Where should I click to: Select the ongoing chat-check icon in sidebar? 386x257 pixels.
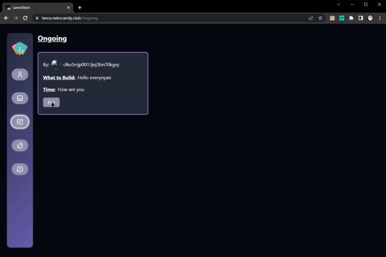pos(20,122)
